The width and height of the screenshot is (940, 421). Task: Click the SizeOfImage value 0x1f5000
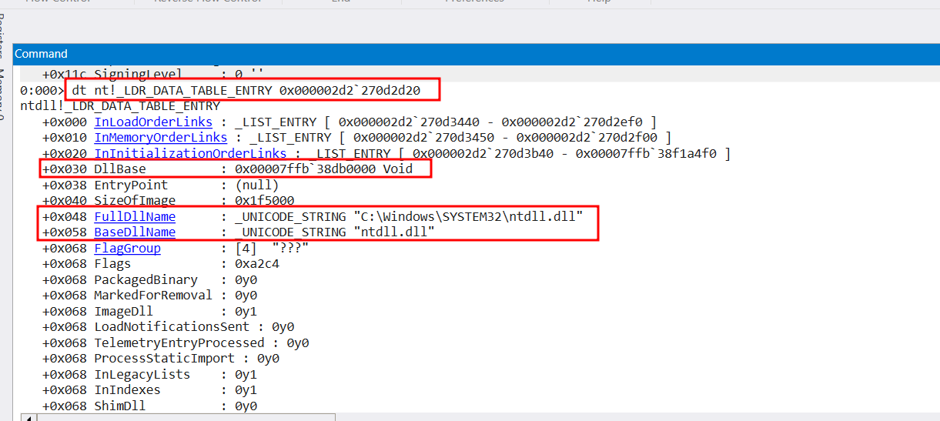[x=264, y=200]
